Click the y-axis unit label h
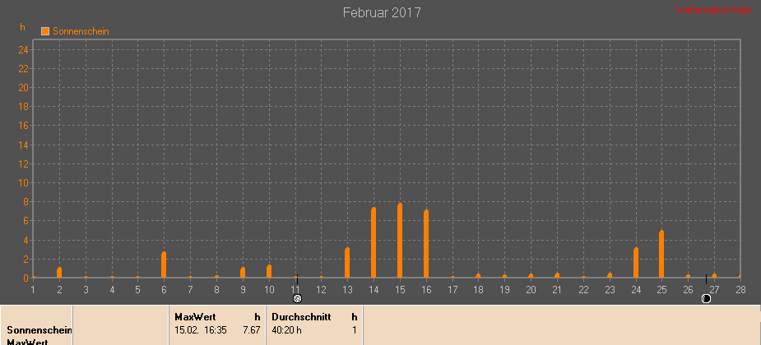 click(x=22, y=27)
